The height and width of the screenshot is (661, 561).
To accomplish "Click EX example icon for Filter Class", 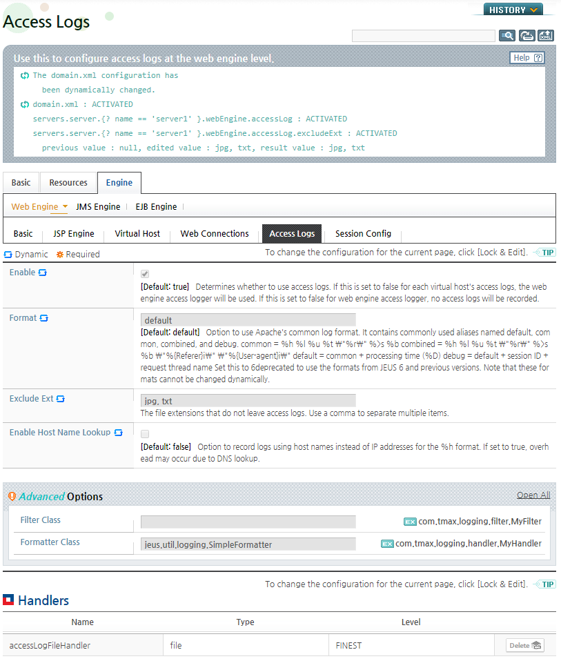I will 410,522.
